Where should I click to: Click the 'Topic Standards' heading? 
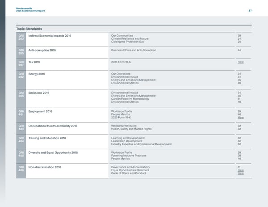pyautogui.click(x=29, y=29)
